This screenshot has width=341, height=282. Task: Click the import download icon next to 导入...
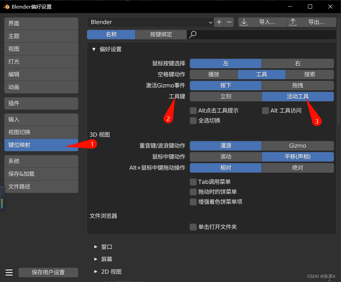(244, 22)
